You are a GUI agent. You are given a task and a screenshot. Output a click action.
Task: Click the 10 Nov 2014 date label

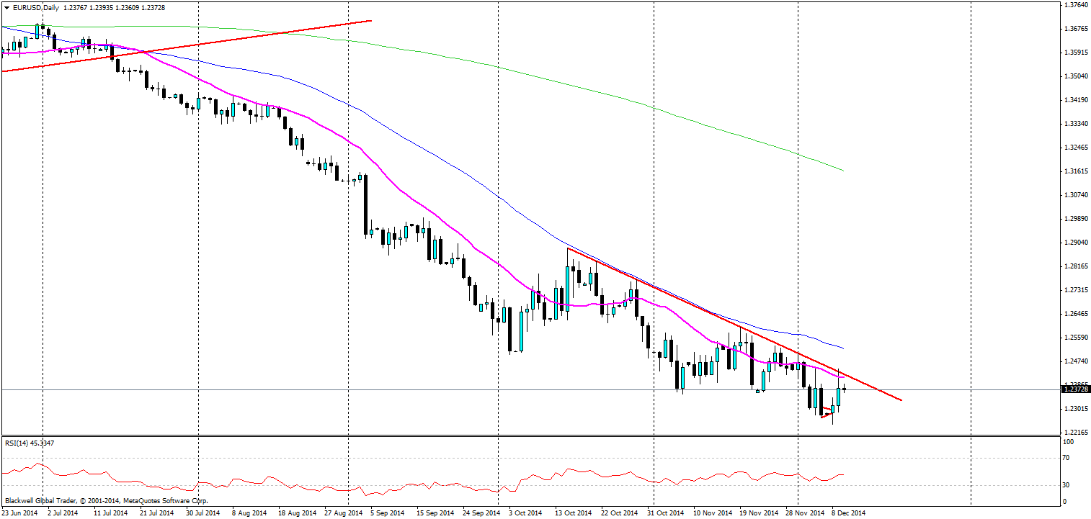712,513
